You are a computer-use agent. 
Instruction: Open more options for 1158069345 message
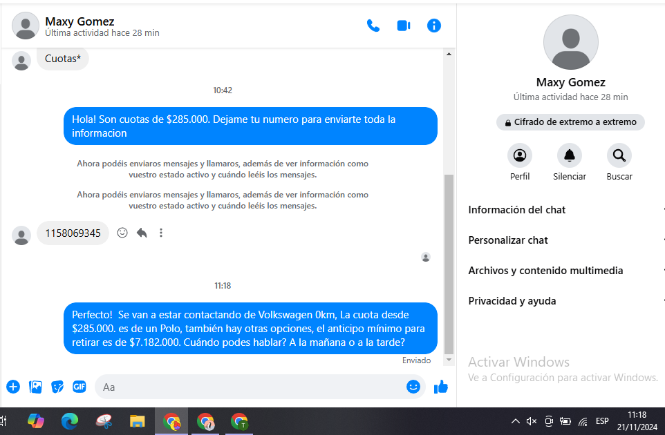161,233
